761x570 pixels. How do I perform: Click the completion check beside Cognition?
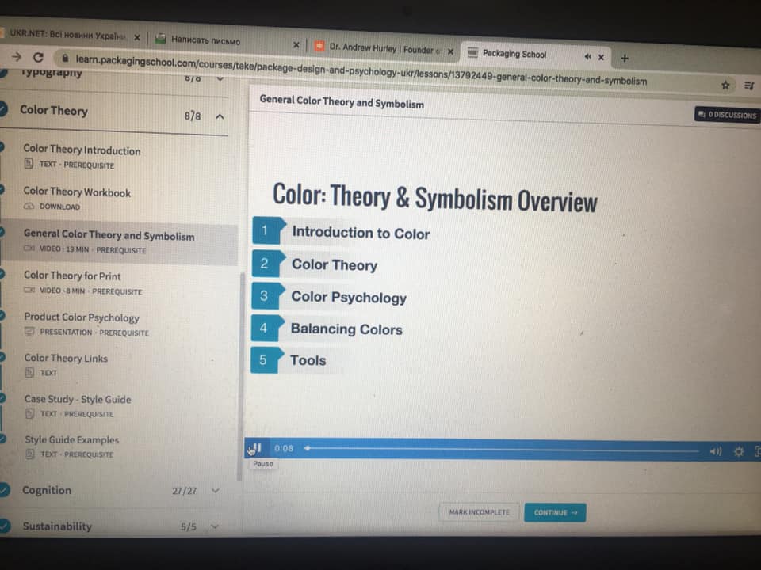tap(5, 489)
